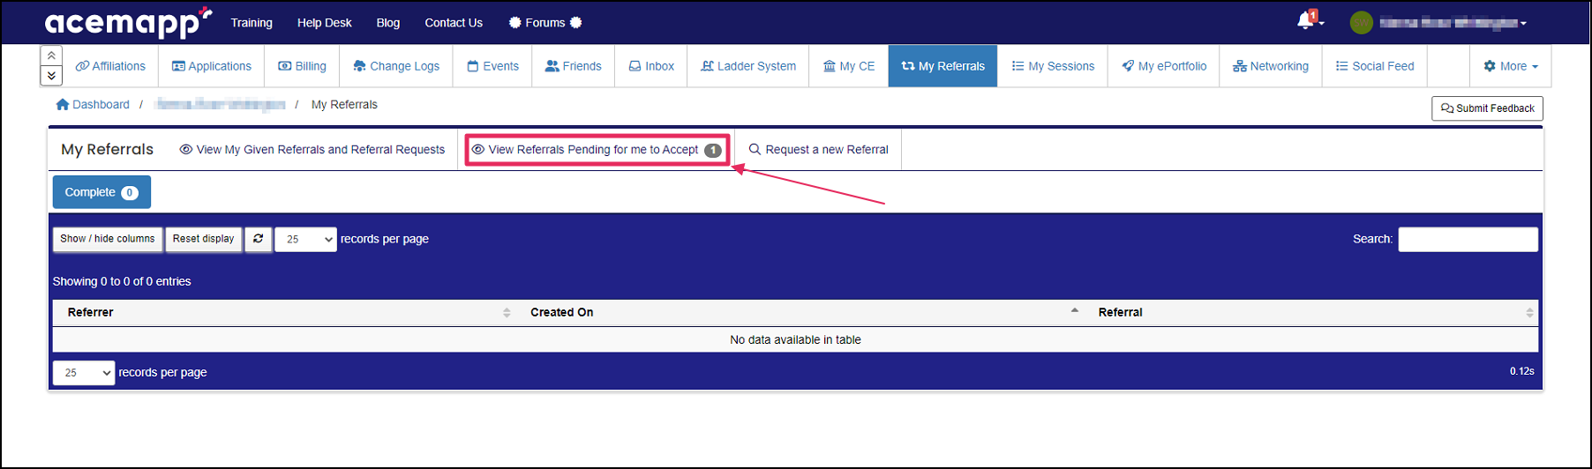Sort by Created On column

800,312
